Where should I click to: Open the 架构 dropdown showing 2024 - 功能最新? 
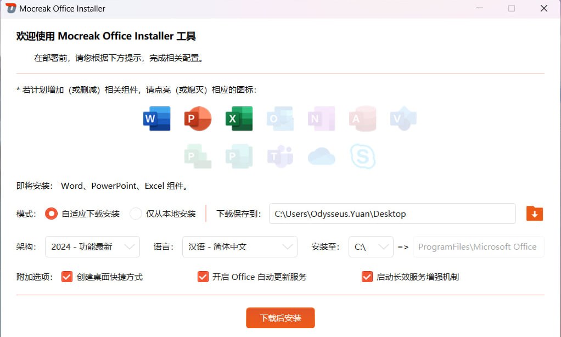click(x=92, y=246)
